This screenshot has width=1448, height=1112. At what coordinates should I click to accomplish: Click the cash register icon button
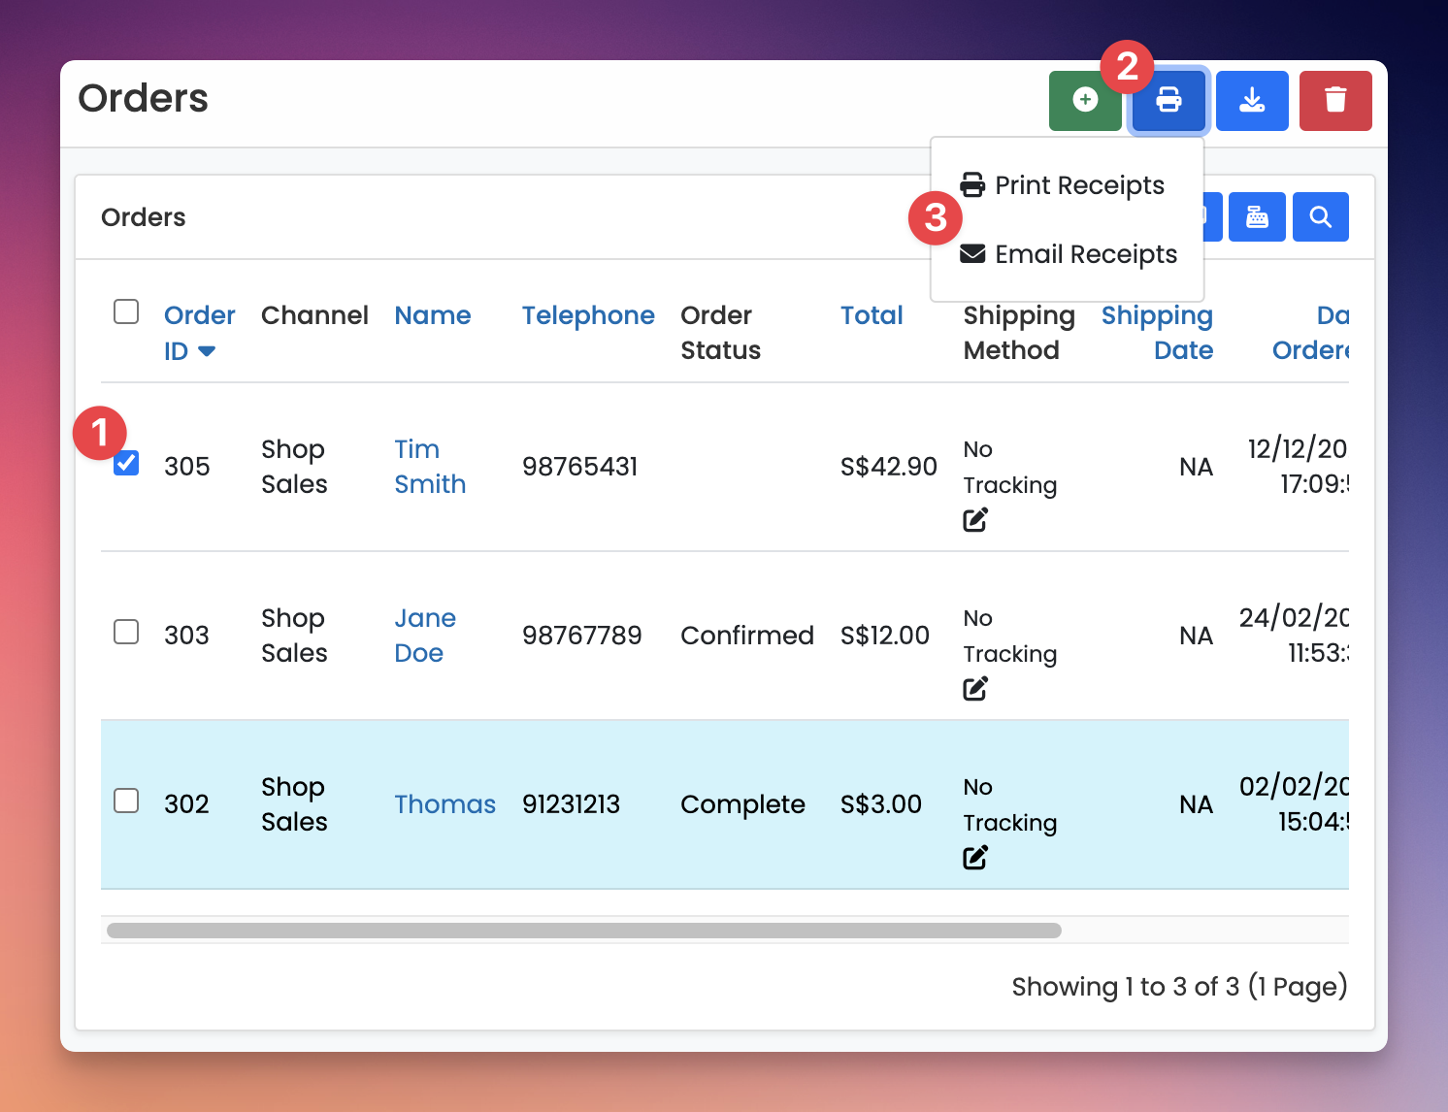coord(1257,216)
